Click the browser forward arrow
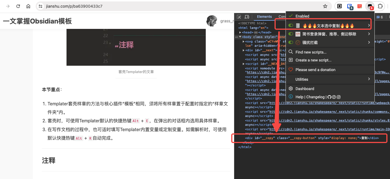The width and height of the screenshot is (390, 179). coord(8,6)
